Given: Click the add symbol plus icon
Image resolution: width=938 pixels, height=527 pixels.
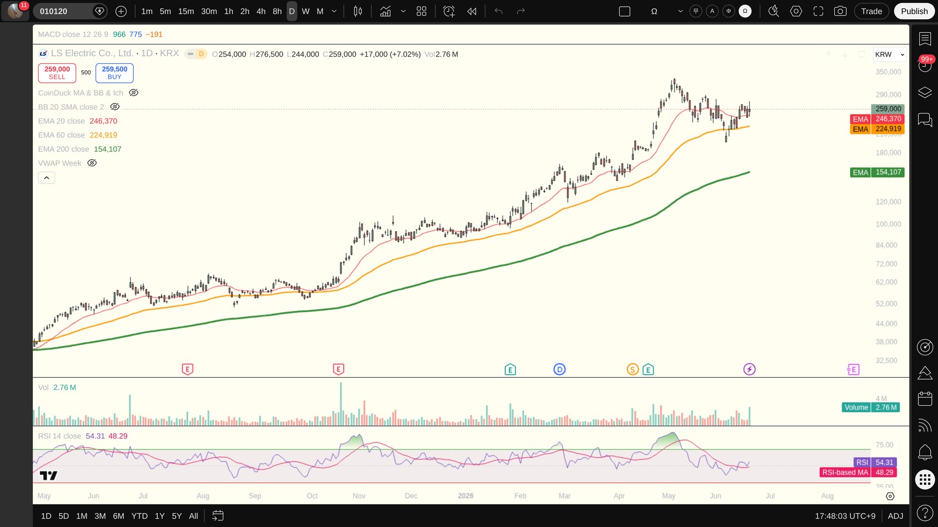Looking at the screenshot, I should 121,11.
